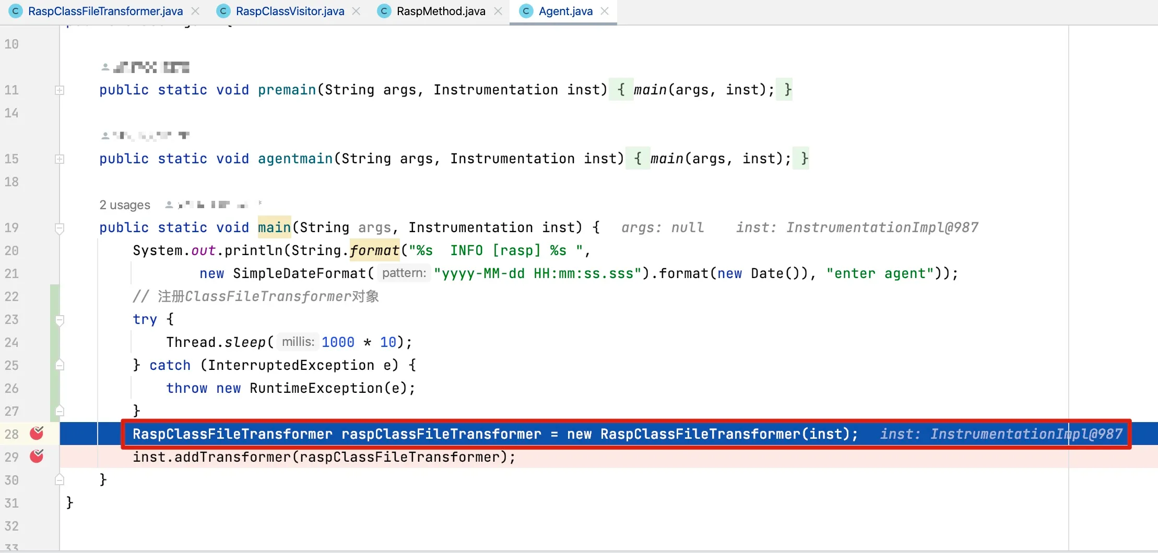This screenshot has width=1158, height=553.
Task: Click the class icon on the RaspClassFileTransformer.java tab
Action: (x=16, y=11)
